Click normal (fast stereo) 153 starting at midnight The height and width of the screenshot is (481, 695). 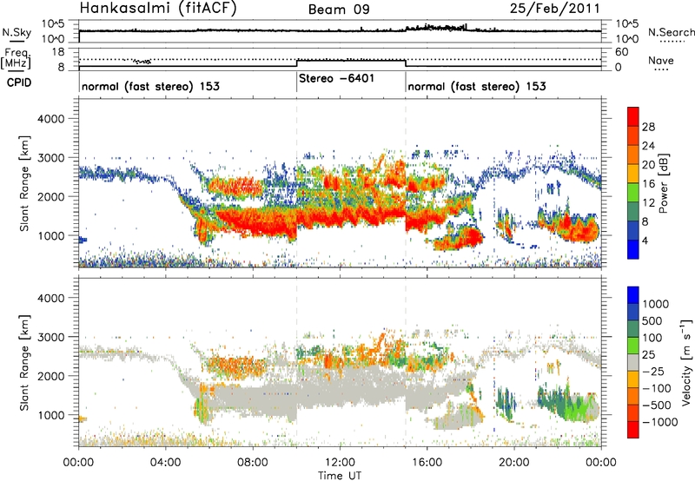(150, 86)
